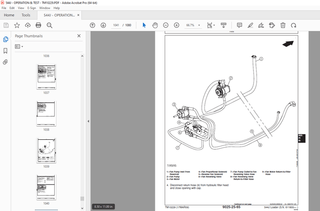Screen dimensions: 320x211
Task: Zoom in with the plus button
Action: pos(177,25)
